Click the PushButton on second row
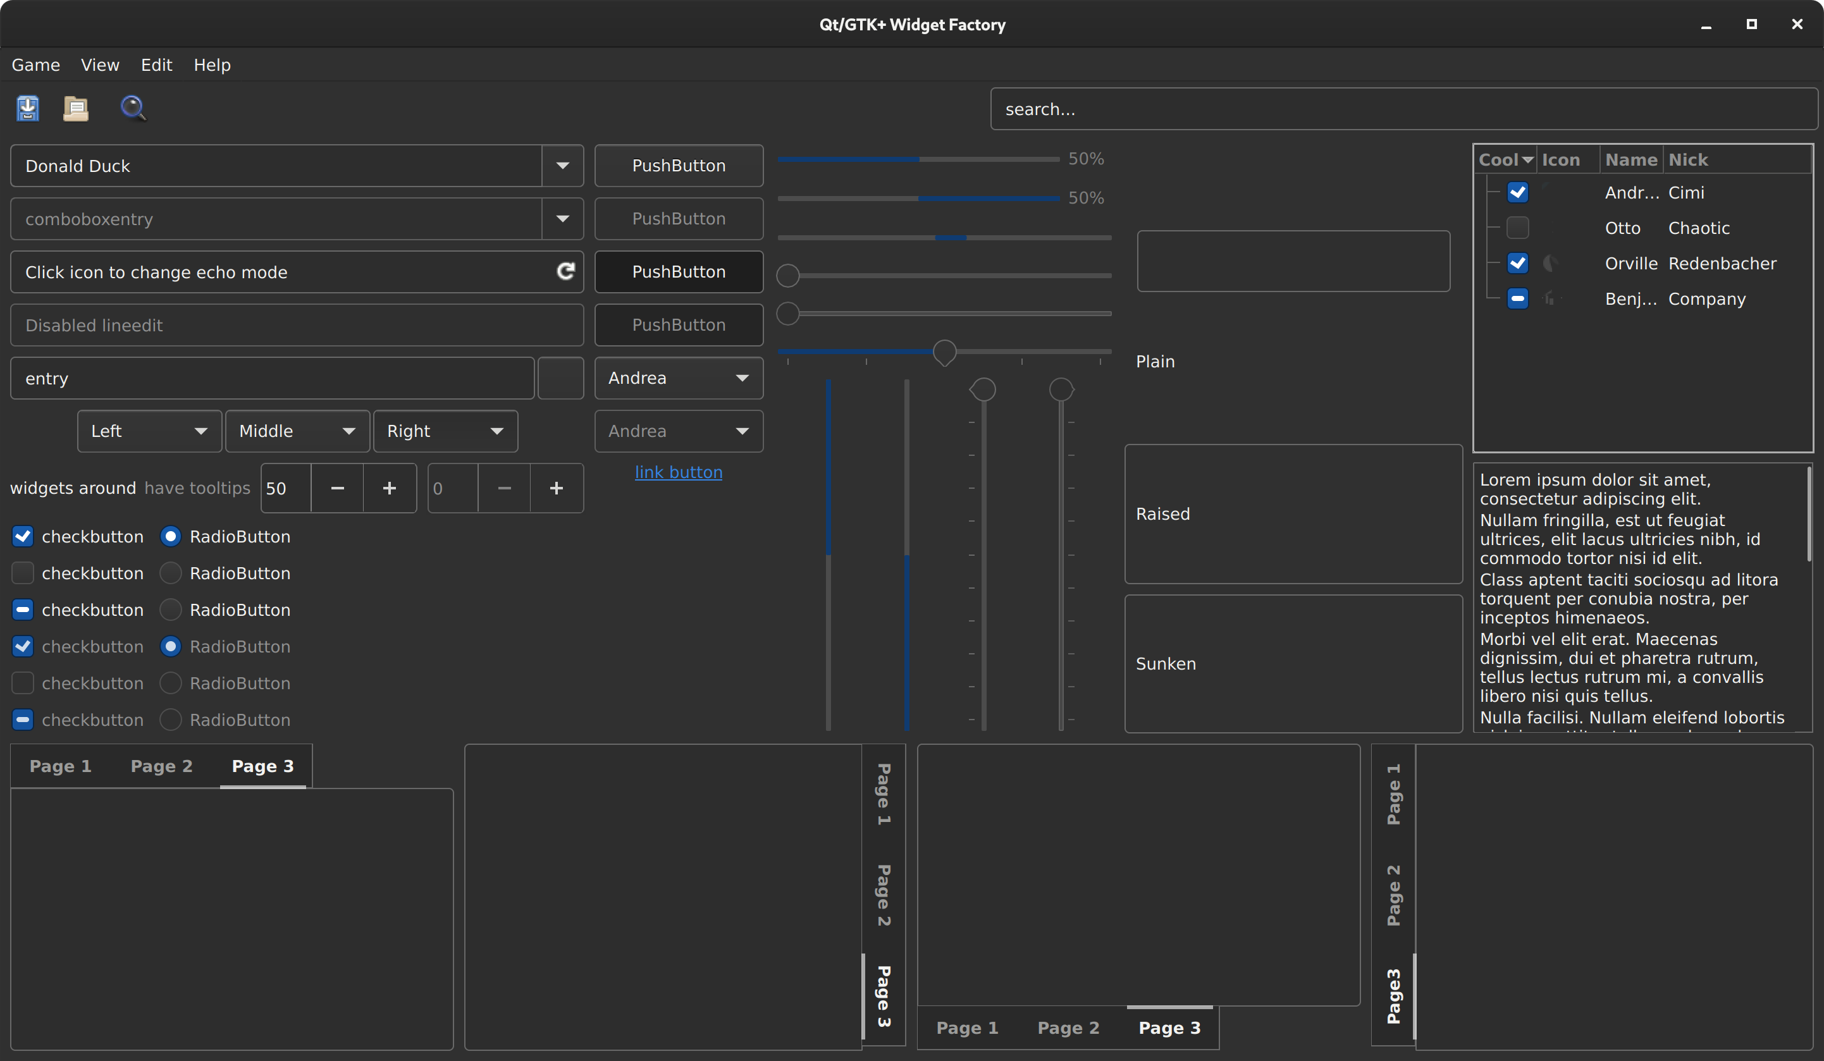 (x=679, y=219)
